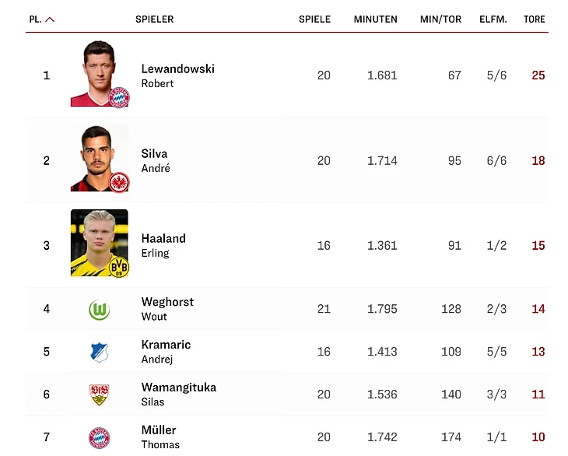
Task: Click VfB Stuttgart logo beside Wamangituka
Action: [x=99, y=395]
